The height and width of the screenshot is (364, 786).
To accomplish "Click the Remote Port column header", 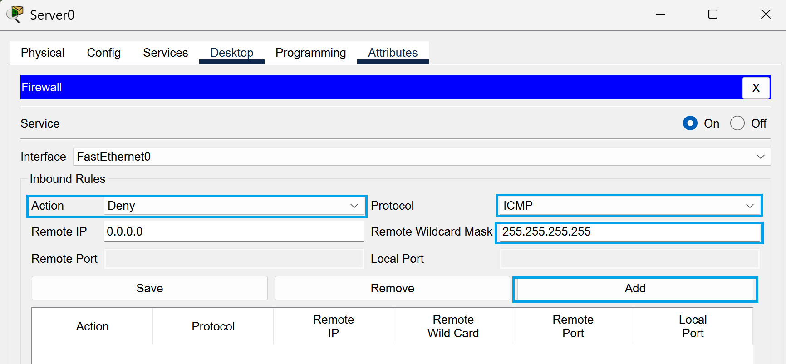I will pyautogui.click(x=573, y=326).
